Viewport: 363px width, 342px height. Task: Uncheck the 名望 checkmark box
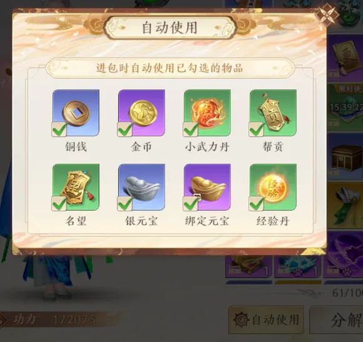(59, 204)
